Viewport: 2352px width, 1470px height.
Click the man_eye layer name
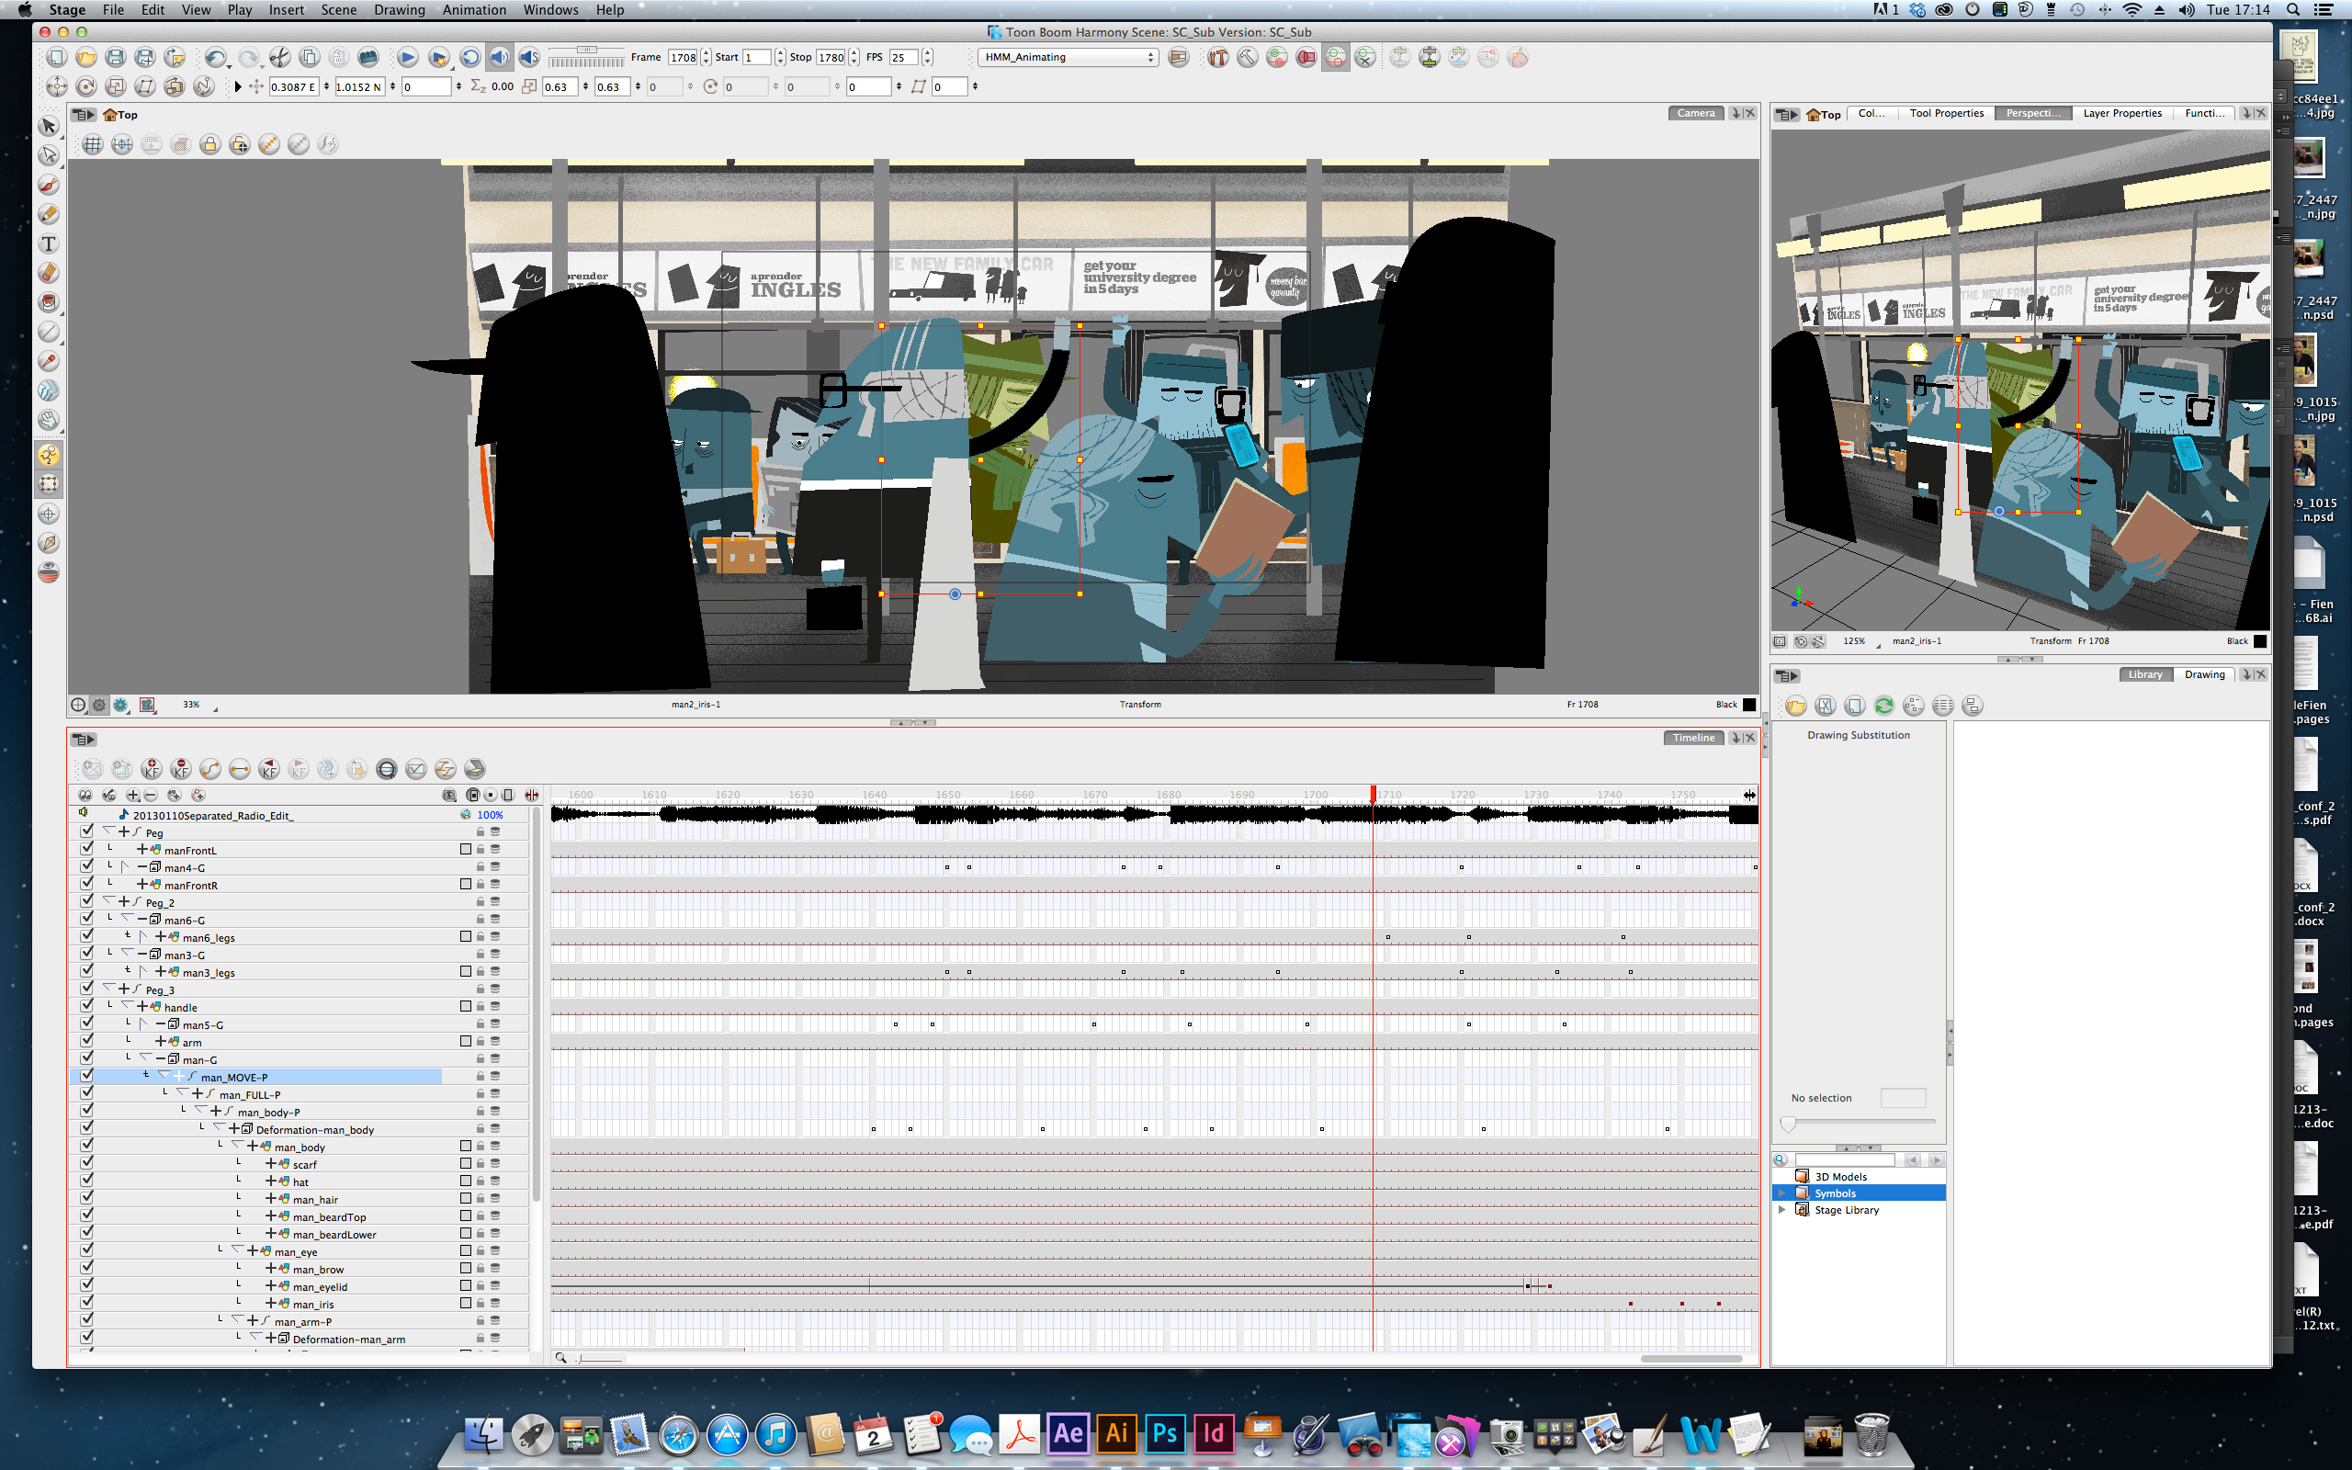296,1252
